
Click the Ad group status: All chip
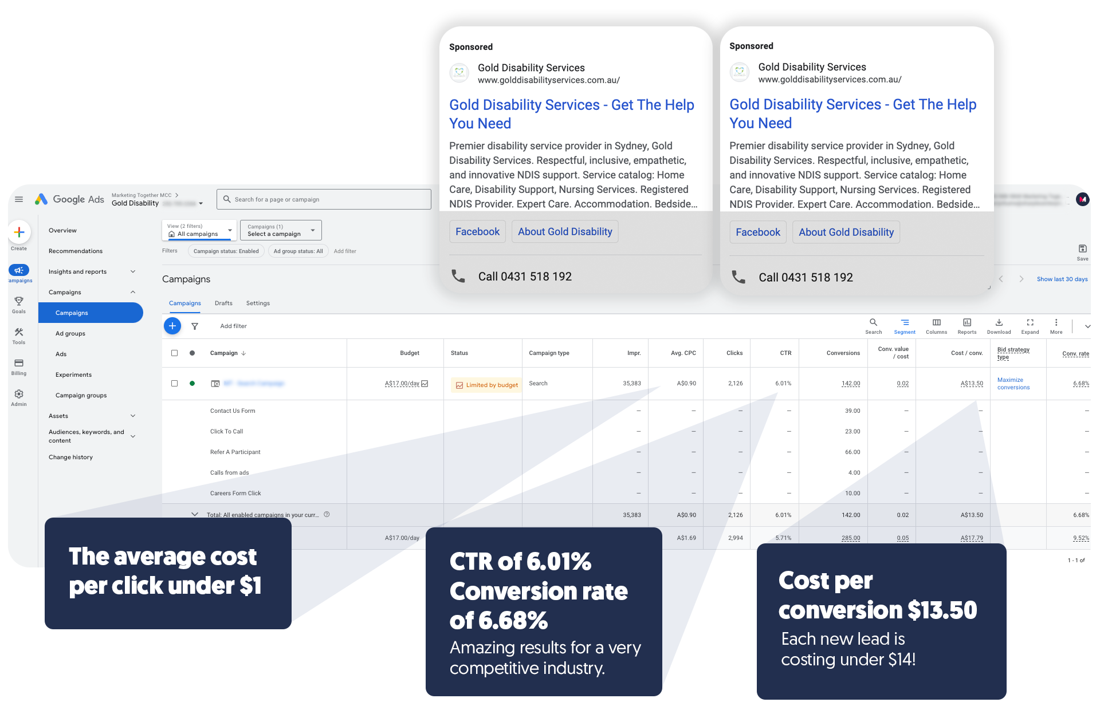point(298,251)
